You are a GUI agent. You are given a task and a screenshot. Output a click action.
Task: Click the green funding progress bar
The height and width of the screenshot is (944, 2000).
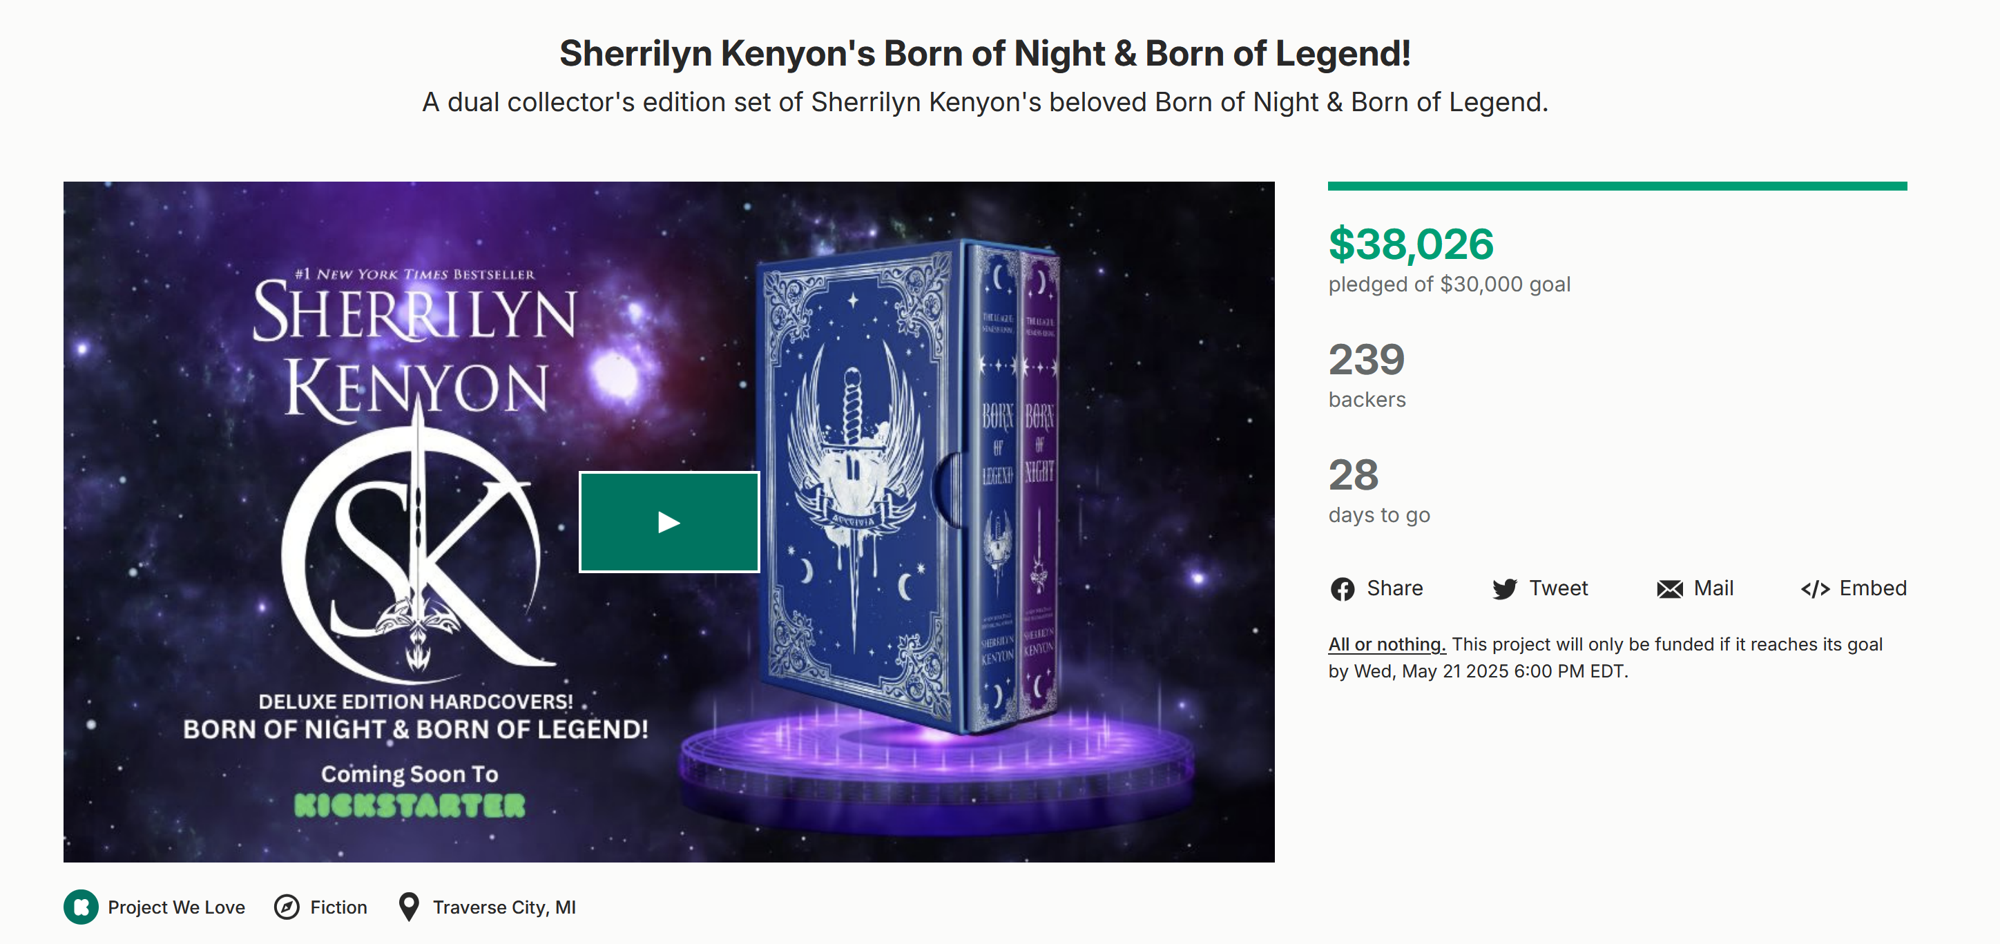tap(1617, 186)
